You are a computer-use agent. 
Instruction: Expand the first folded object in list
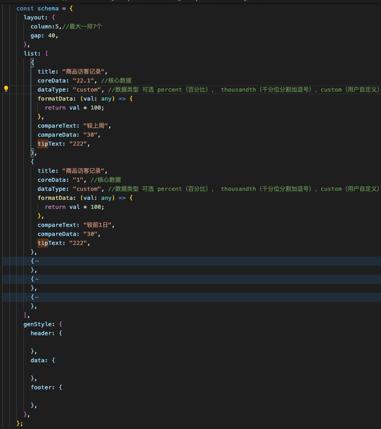(37, 261)
